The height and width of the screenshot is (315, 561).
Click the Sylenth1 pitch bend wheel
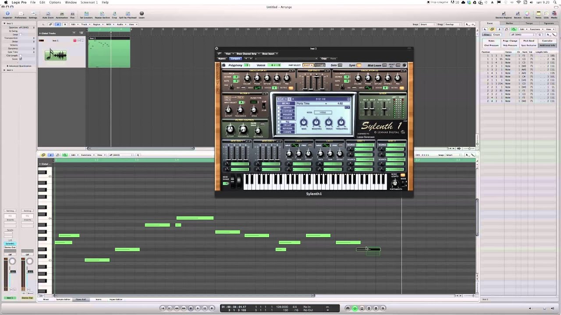[x=232, y=181]
